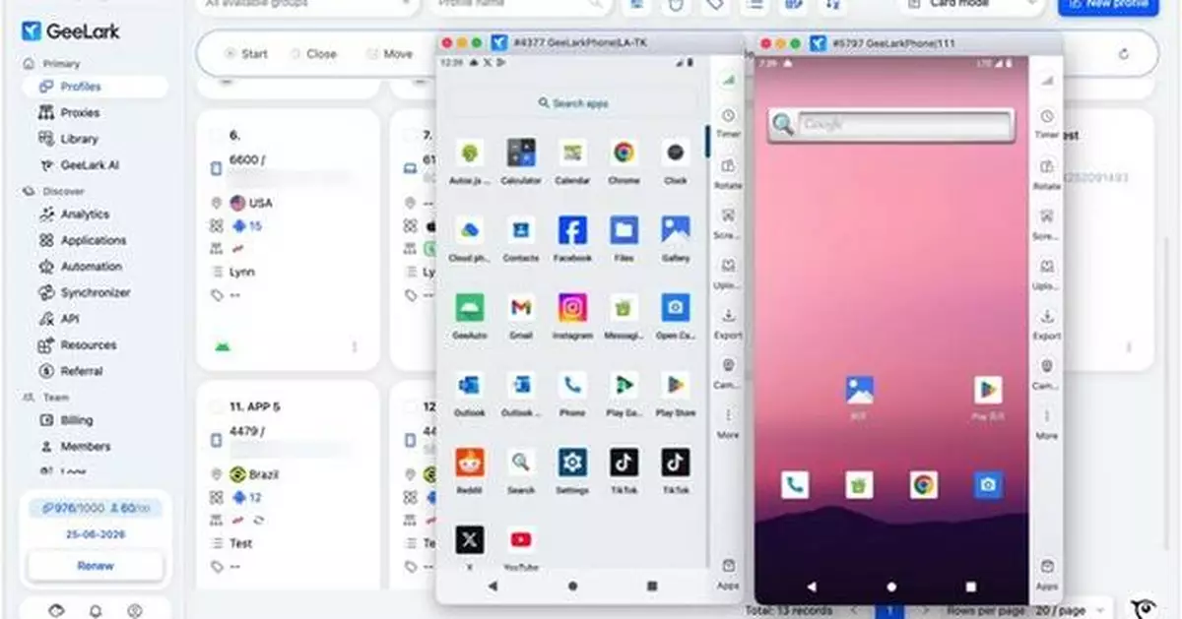Open the Reddit app icon
The height and width of the screenshot is (619, 1182).
[x=470, y=463]
